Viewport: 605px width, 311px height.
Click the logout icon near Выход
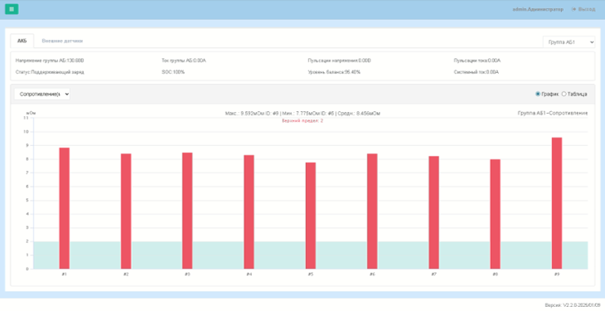click(574, 9)
